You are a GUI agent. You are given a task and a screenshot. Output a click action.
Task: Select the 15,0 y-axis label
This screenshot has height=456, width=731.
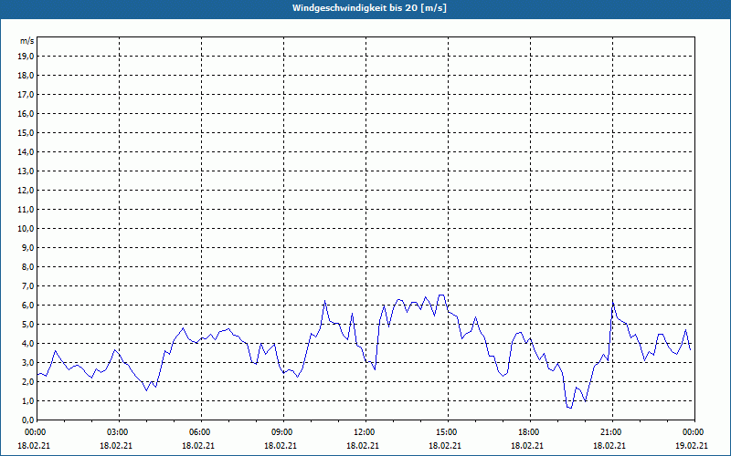(x=26, y=132)
